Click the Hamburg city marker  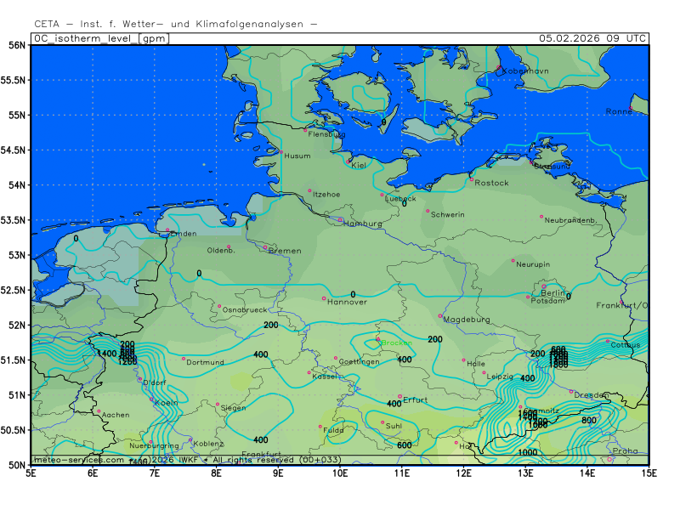[340, 219]
